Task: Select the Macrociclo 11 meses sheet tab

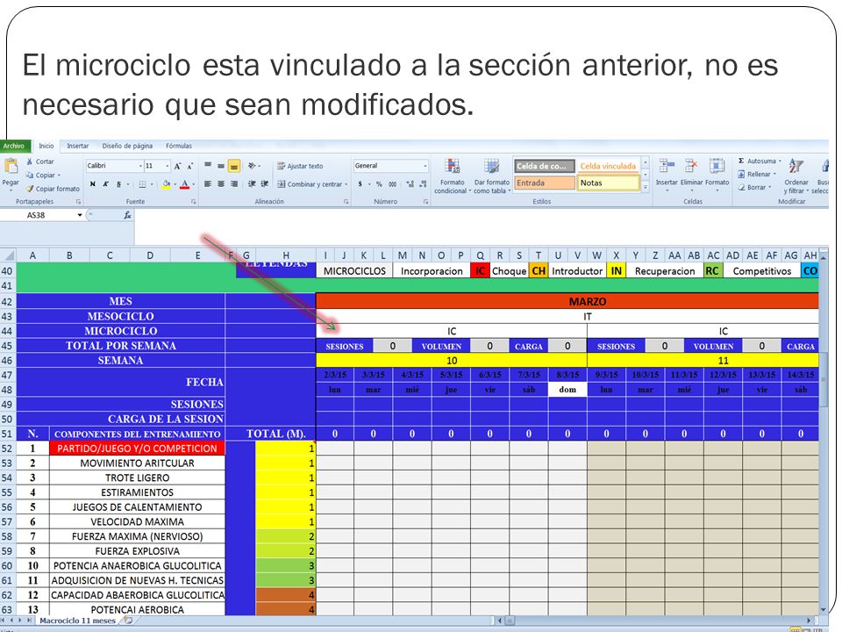Action: [78, 621]
